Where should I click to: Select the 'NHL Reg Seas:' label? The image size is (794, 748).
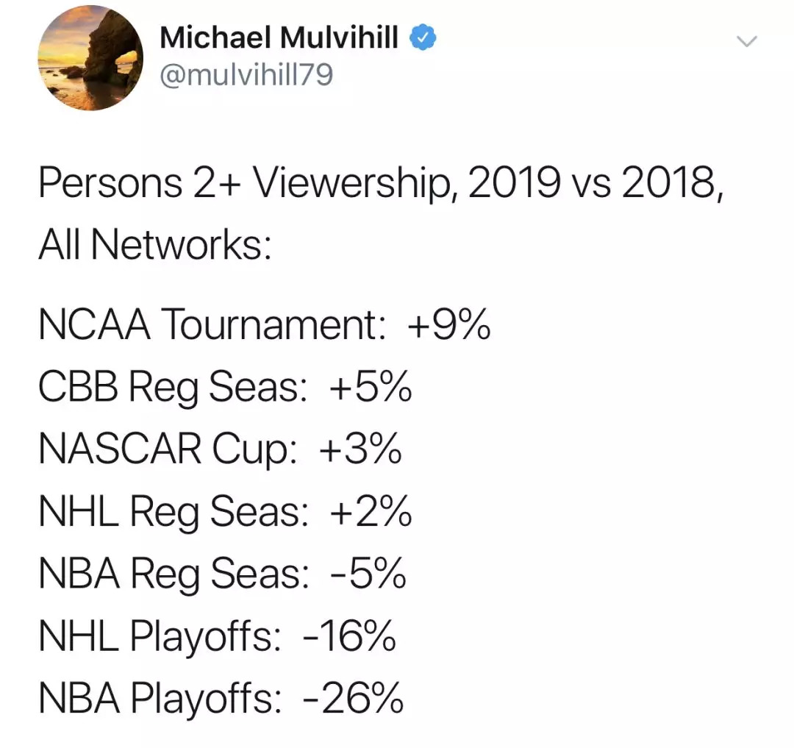(x=173, y=513)
